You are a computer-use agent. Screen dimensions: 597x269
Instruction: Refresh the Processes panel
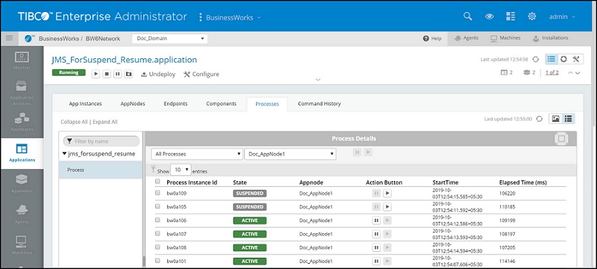point(539,119)
